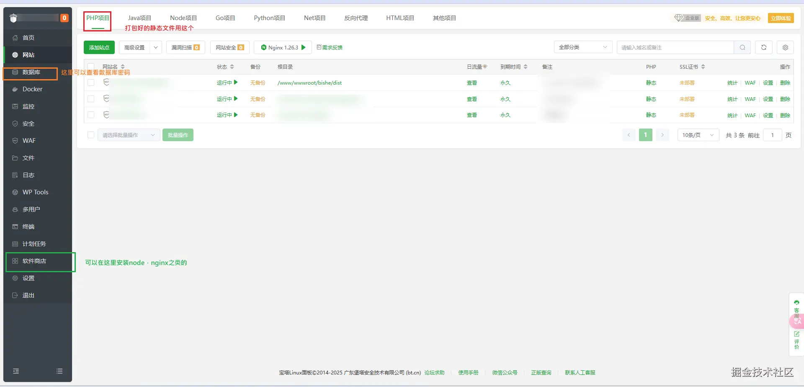
Task: Click the 客服 support icon on right edge
Action: (796, 309)
